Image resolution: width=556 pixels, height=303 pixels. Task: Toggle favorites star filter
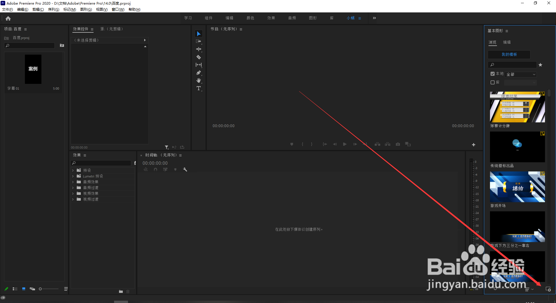point(540,65)
